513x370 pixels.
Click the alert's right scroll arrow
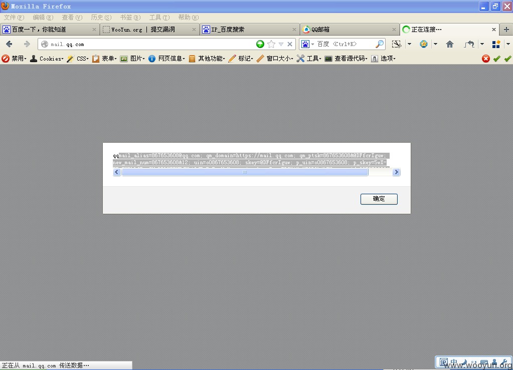coord(396,172)
